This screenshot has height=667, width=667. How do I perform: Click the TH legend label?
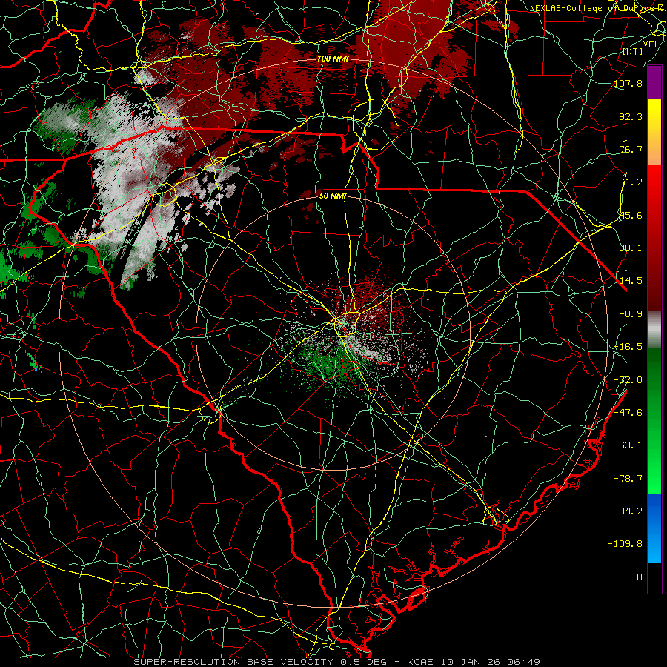[637, 577]
